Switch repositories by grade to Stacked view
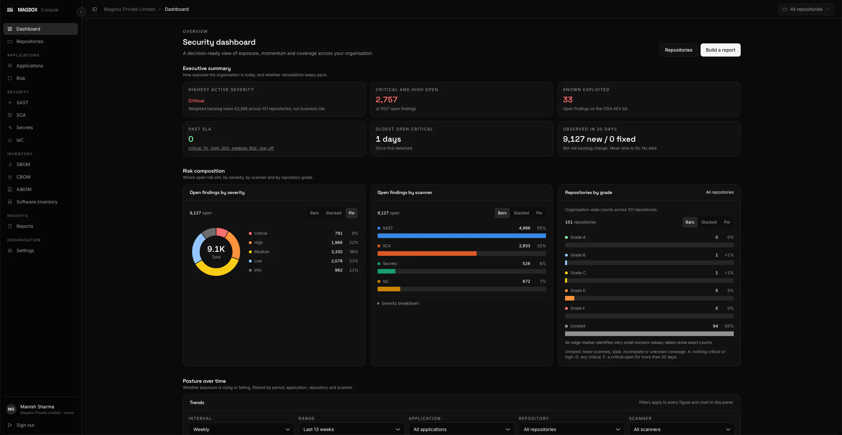 click(709, 222)
